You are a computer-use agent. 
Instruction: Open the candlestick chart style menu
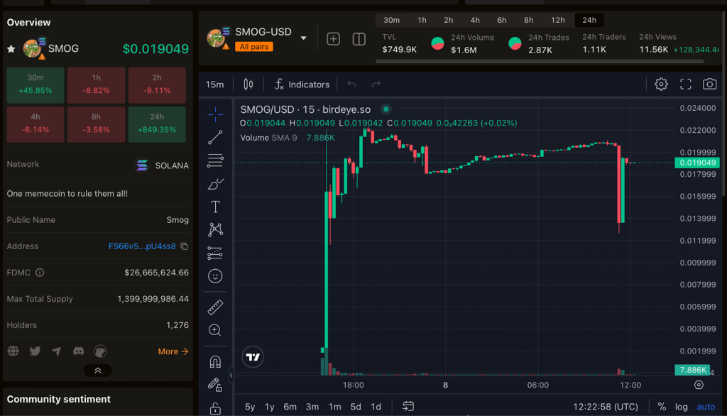tap(248, 84)
